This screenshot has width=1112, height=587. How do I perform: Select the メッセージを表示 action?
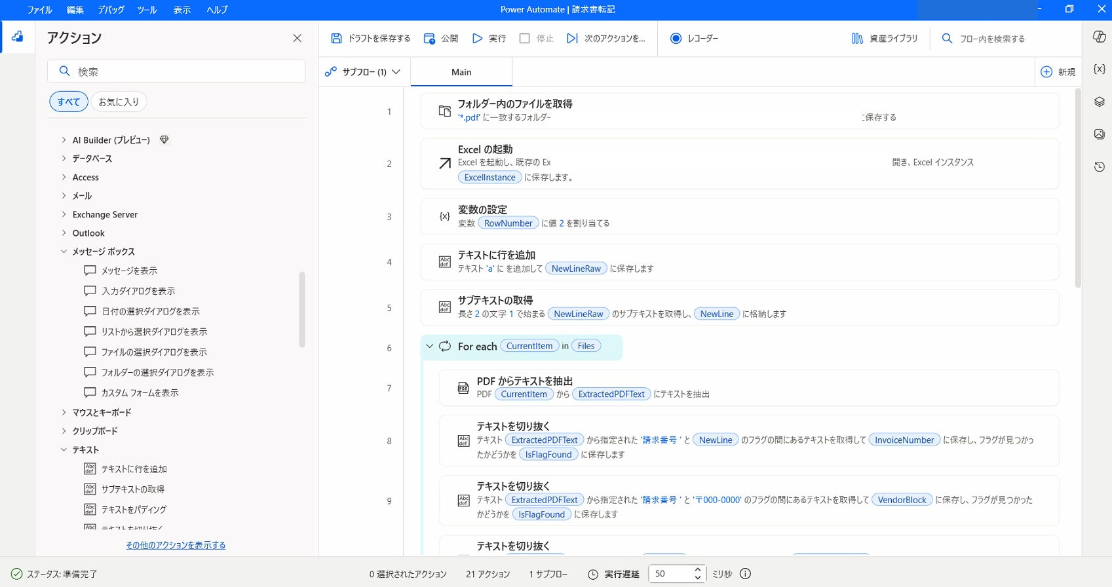click(x=129, y=271)
